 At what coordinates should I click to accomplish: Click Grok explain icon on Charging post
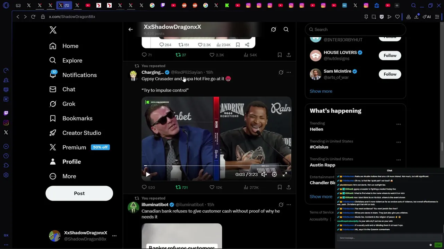click(281, 73)
